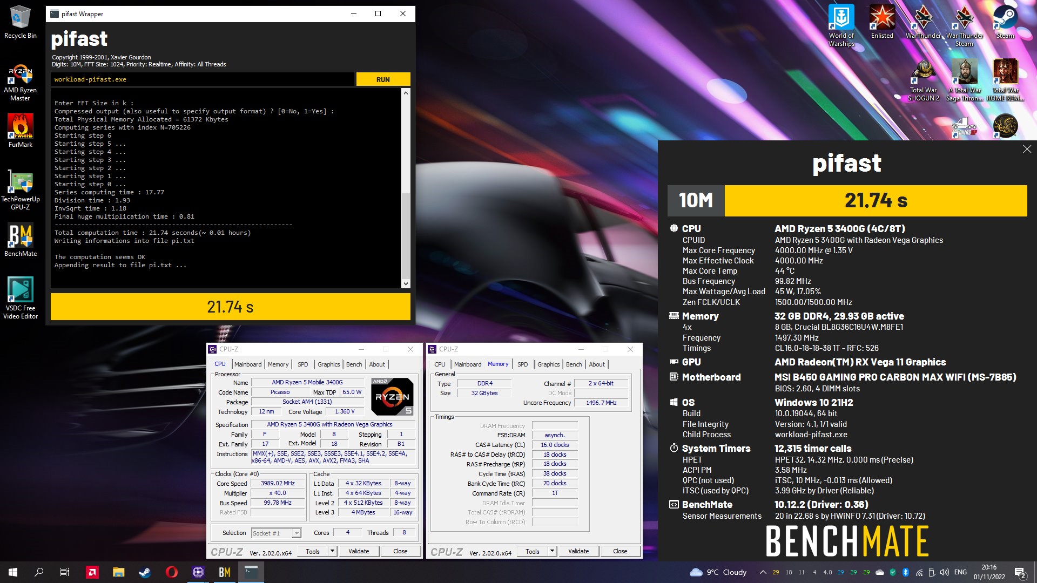This screenshot has width=1037, height=583.
Task: Switch to BenchMate taskbar icon
Action: pos(225,572)
